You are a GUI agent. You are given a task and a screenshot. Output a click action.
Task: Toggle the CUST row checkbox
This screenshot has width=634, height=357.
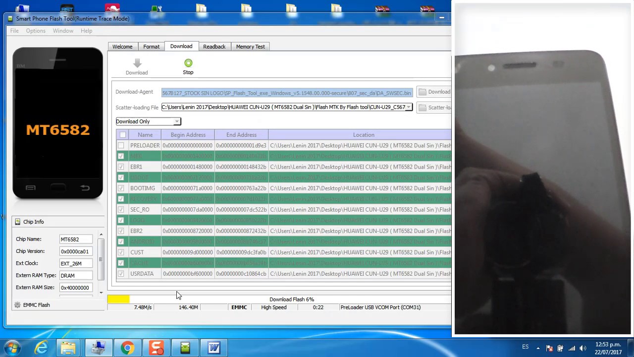click(121, 252)
